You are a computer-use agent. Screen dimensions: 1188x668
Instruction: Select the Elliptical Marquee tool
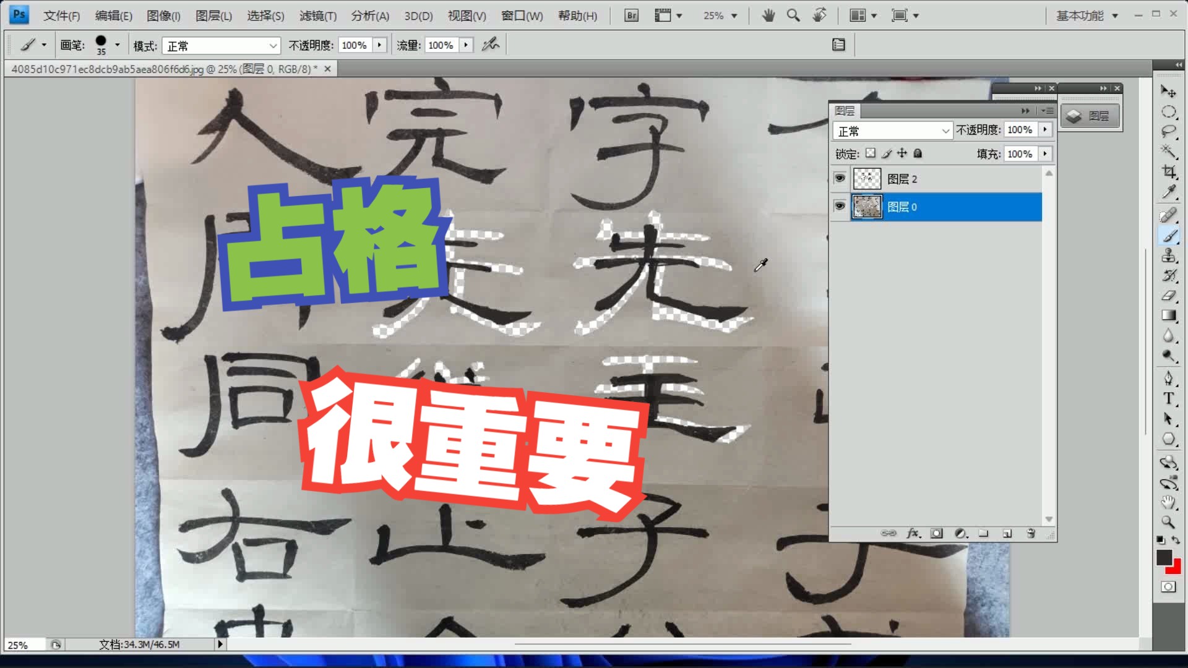coord(1168,112)
